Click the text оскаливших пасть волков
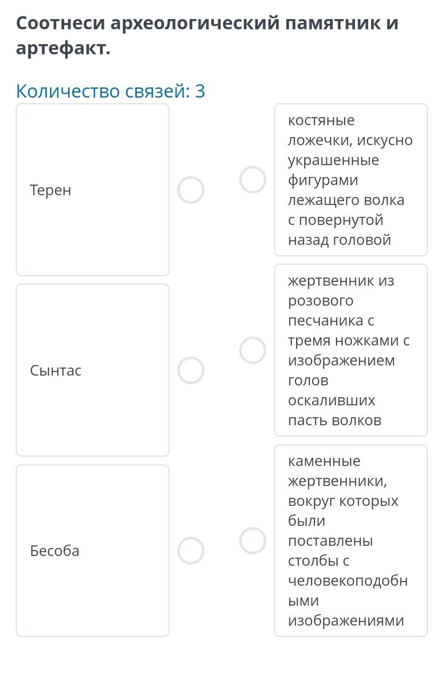 point(334,410)
